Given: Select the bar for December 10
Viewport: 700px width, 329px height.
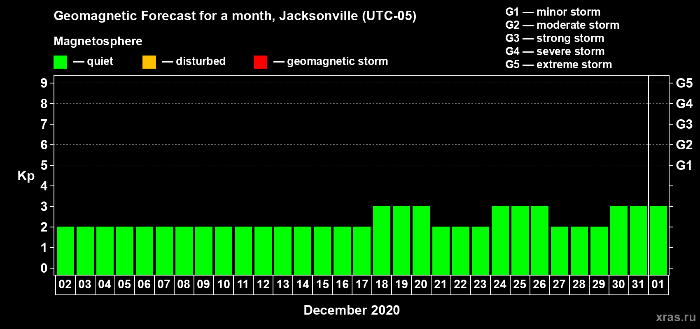Looking at the screenshot, I should point(224,250).
